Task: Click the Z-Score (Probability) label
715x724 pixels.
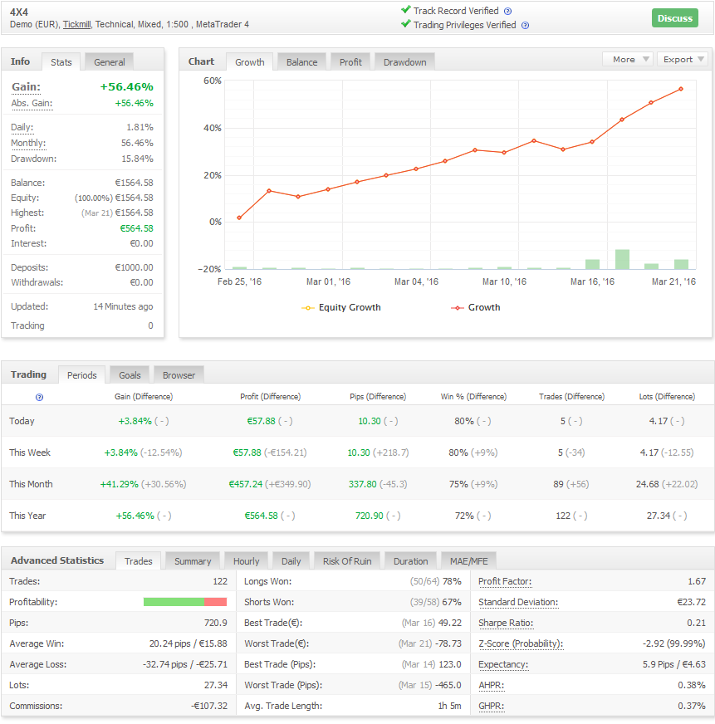Action: [x=521, y=643]
